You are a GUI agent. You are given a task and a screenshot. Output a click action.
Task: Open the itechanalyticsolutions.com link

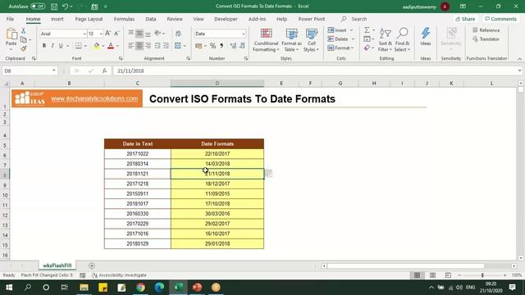coord(94,98)
